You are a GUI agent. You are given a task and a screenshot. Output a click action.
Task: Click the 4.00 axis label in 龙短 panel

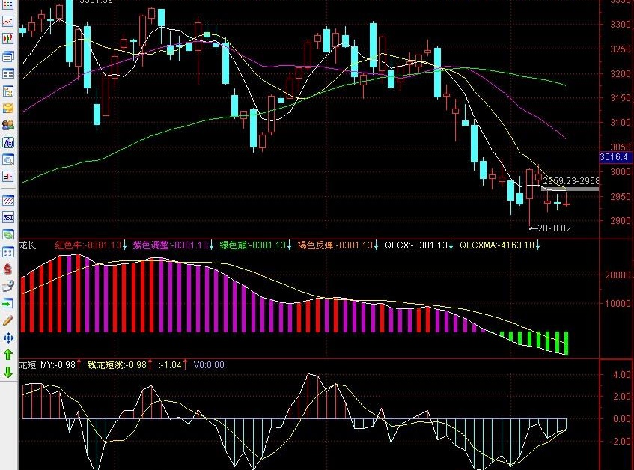point(621,375)
